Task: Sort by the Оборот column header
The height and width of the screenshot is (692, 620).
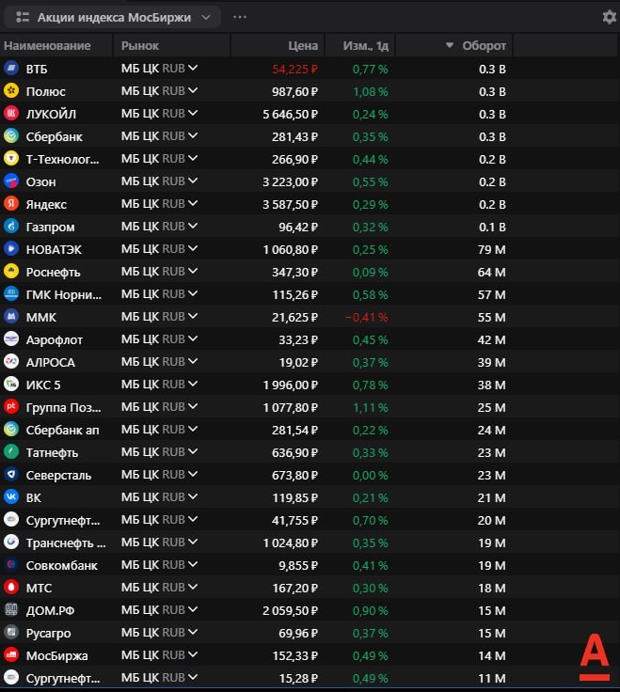Action: point(484,45)
